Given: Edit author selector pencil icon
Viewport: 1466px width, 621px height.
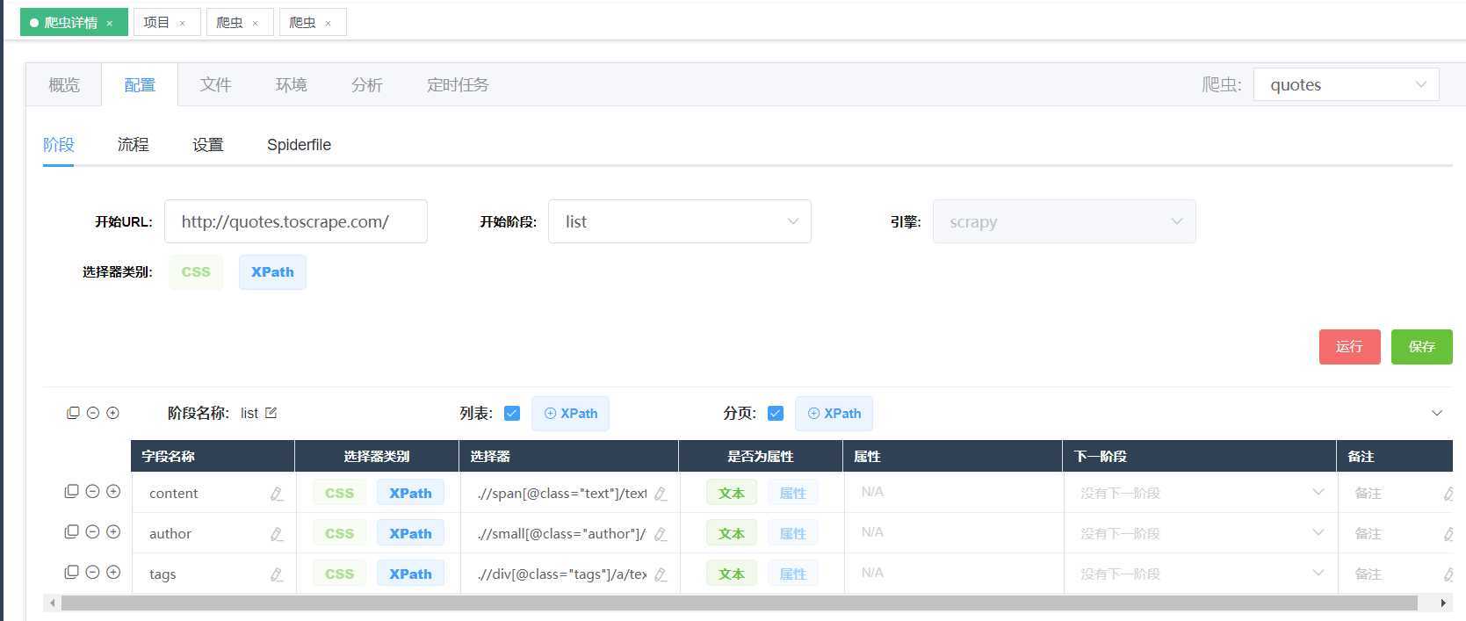Looking at the screenshot, I should 661,534.
